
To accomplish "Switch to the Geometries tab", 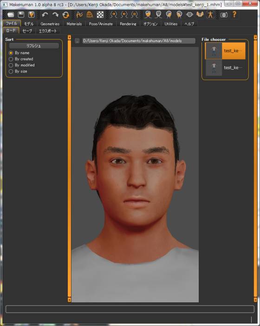I will (50, 24).
